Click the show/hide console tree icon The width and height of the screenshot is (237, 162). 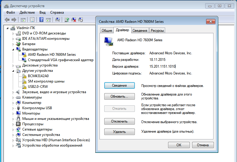[x=23, y=20]
